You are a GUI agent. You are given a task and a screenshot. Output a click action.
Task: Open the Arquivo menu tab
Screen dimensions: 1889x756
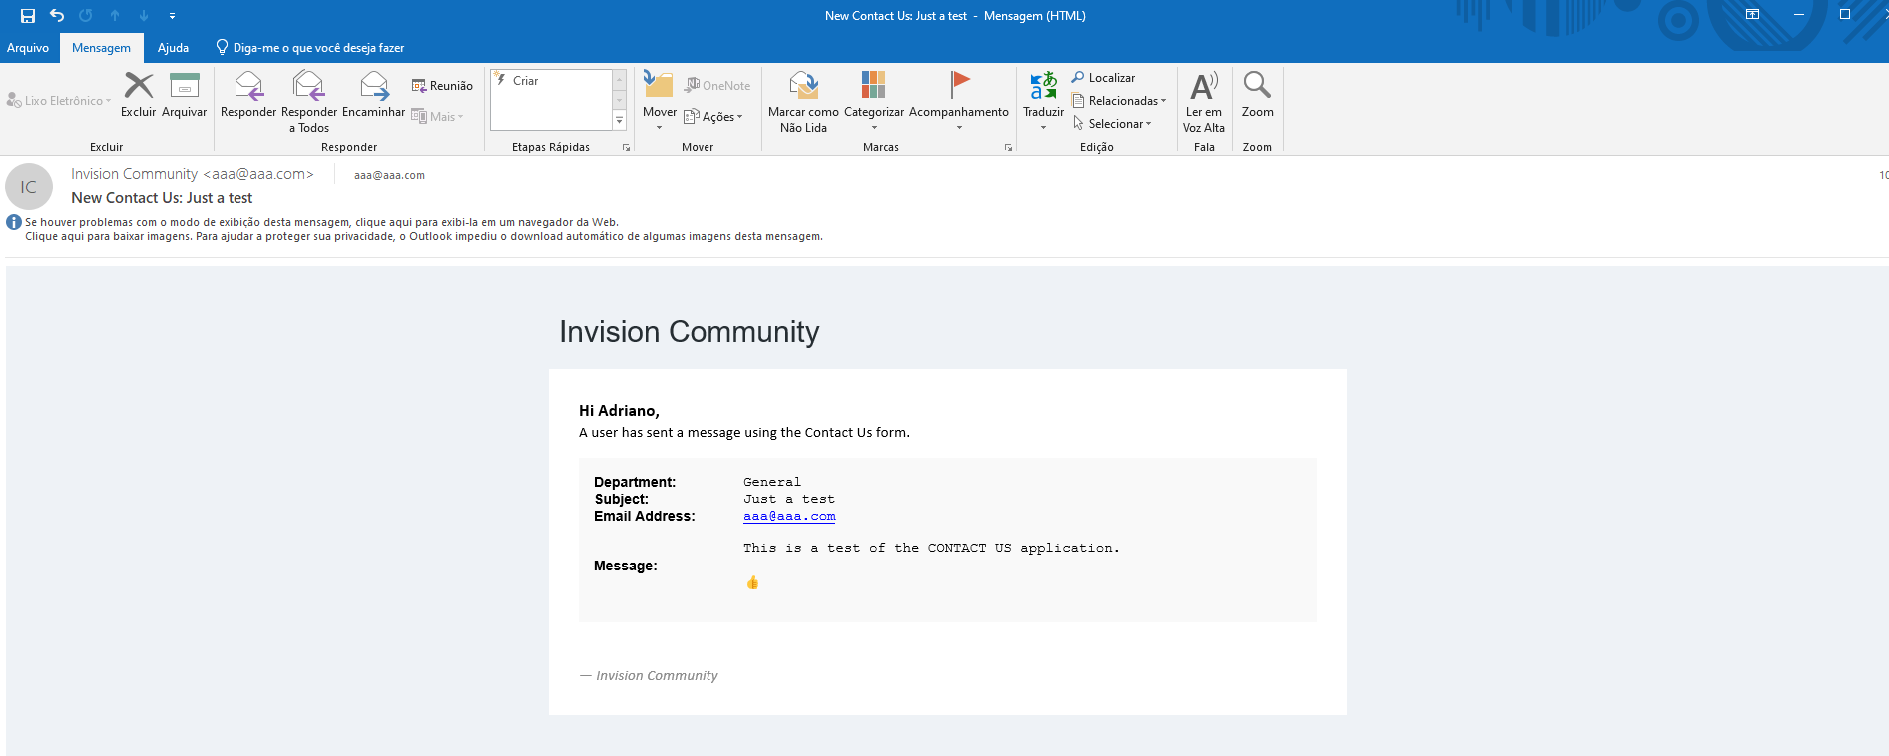(28, 48)
